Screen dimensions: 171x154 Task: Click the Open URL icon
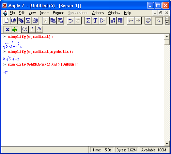pyautogui.click(x=21, y=21)
